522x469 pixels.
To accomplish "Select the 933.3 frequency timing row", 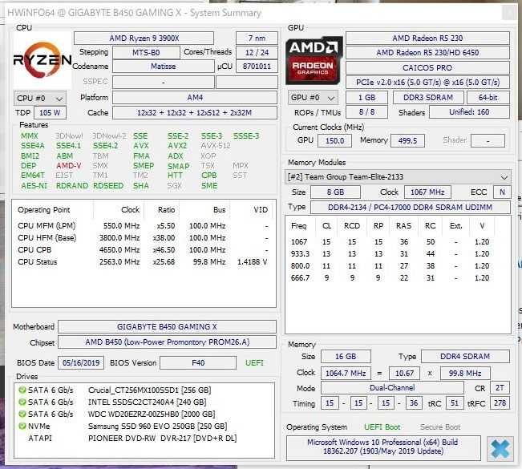I will coord(396,254).
